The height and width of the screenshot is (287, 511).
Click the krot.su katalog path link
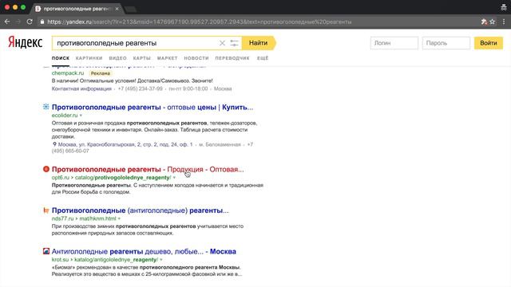105,260
